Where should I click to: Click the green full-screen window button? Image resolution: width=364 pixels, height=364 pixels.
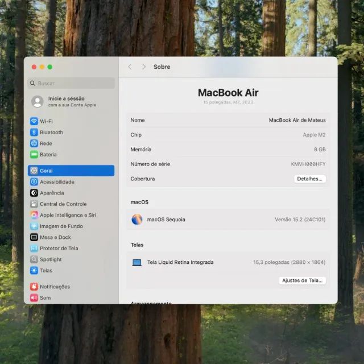coord(50,67)
